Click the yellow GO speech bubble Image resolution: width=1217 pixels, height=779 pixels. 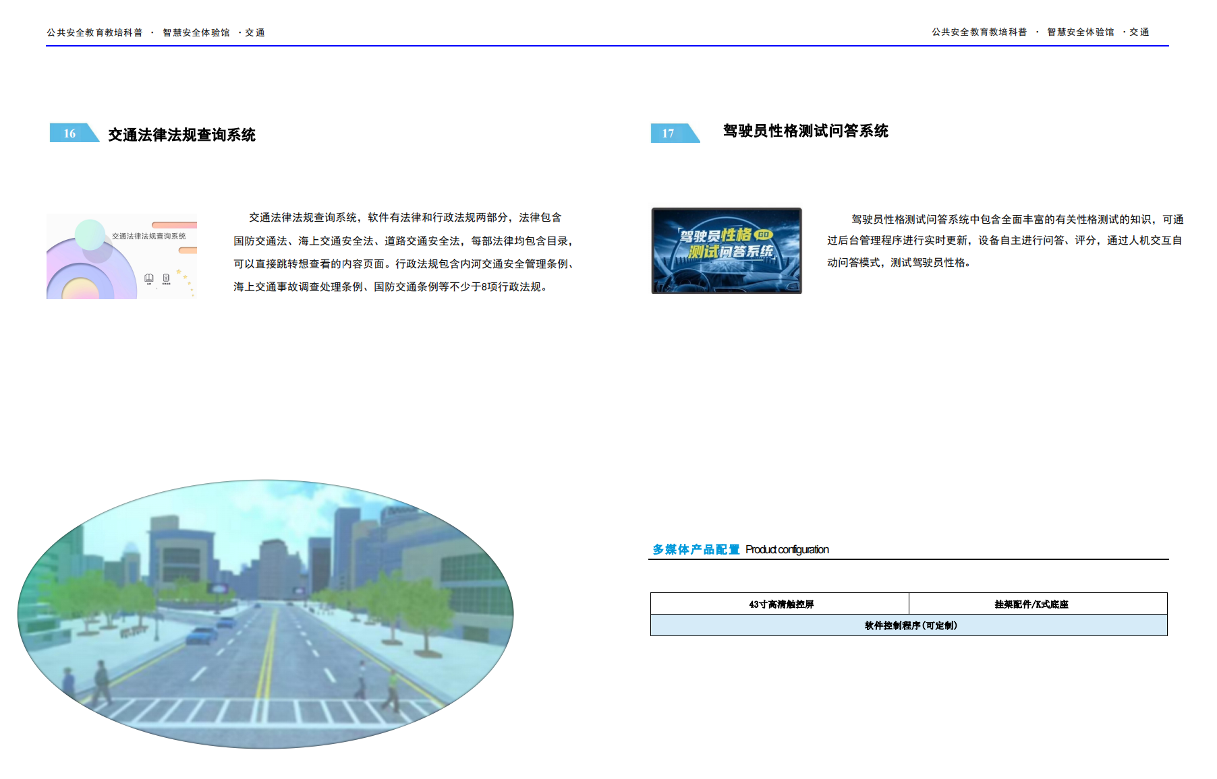coord(763,235)
